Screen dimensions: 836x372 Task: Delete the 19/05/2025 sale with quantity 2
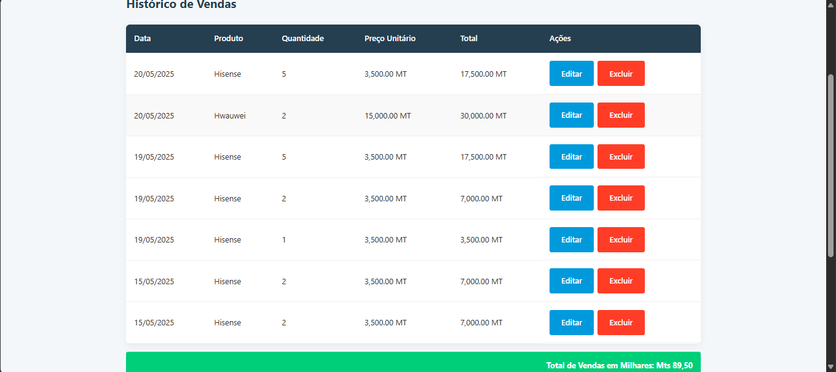[x=621, y=198]
